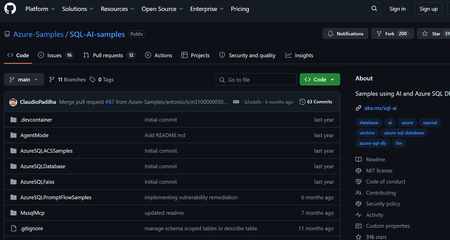
Task: Open the 316 stars link
Action: click(x=376, y=237)
